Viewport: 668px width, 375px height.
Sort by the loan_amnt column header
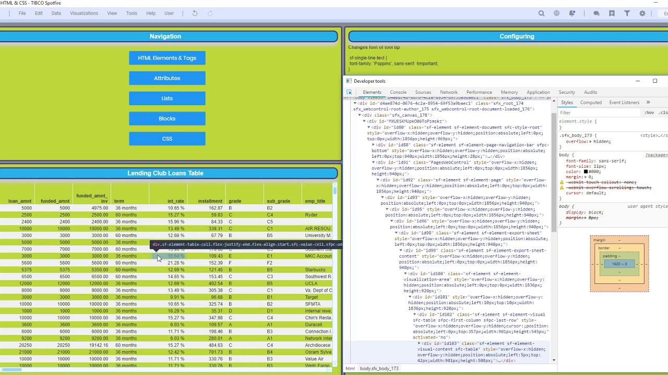pyautogui.click(x=19, y=201)
